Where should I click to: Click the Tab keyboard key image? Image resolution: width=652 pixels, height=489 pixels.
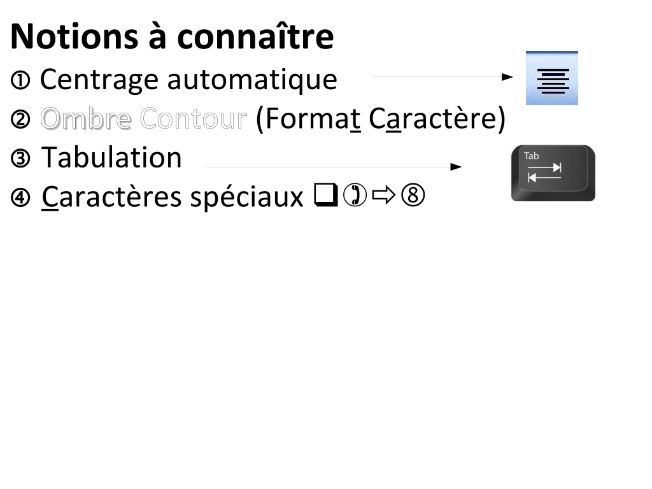[x=553, y=173]
